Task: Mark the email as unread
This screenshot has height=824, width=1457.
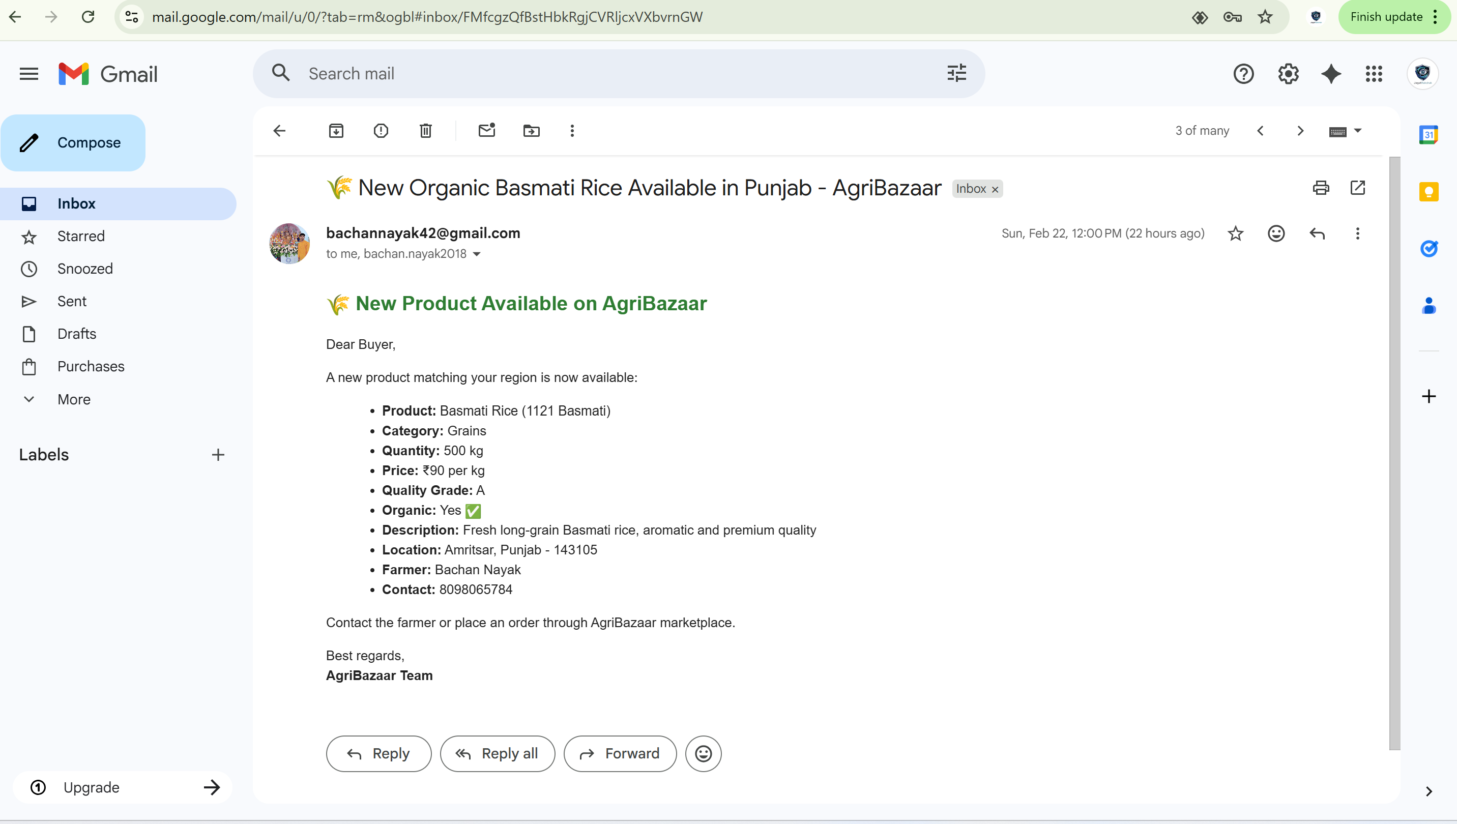Action: pos(486,131)
